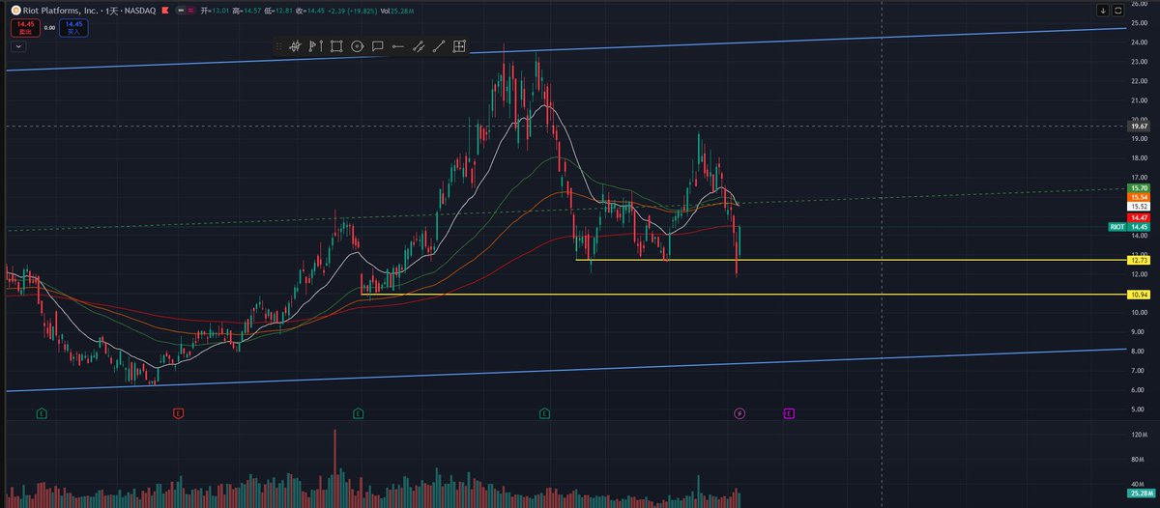Viewport: 1160px width, 508px height.
Task: Select the trend line drawing tool
Action: (x=439, y=45)
